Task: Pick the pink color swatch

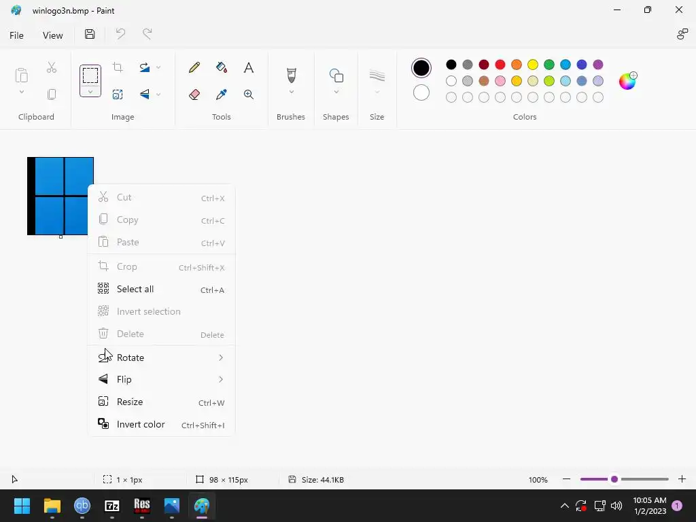Action: pyautogui.click(x=500, y=81)
